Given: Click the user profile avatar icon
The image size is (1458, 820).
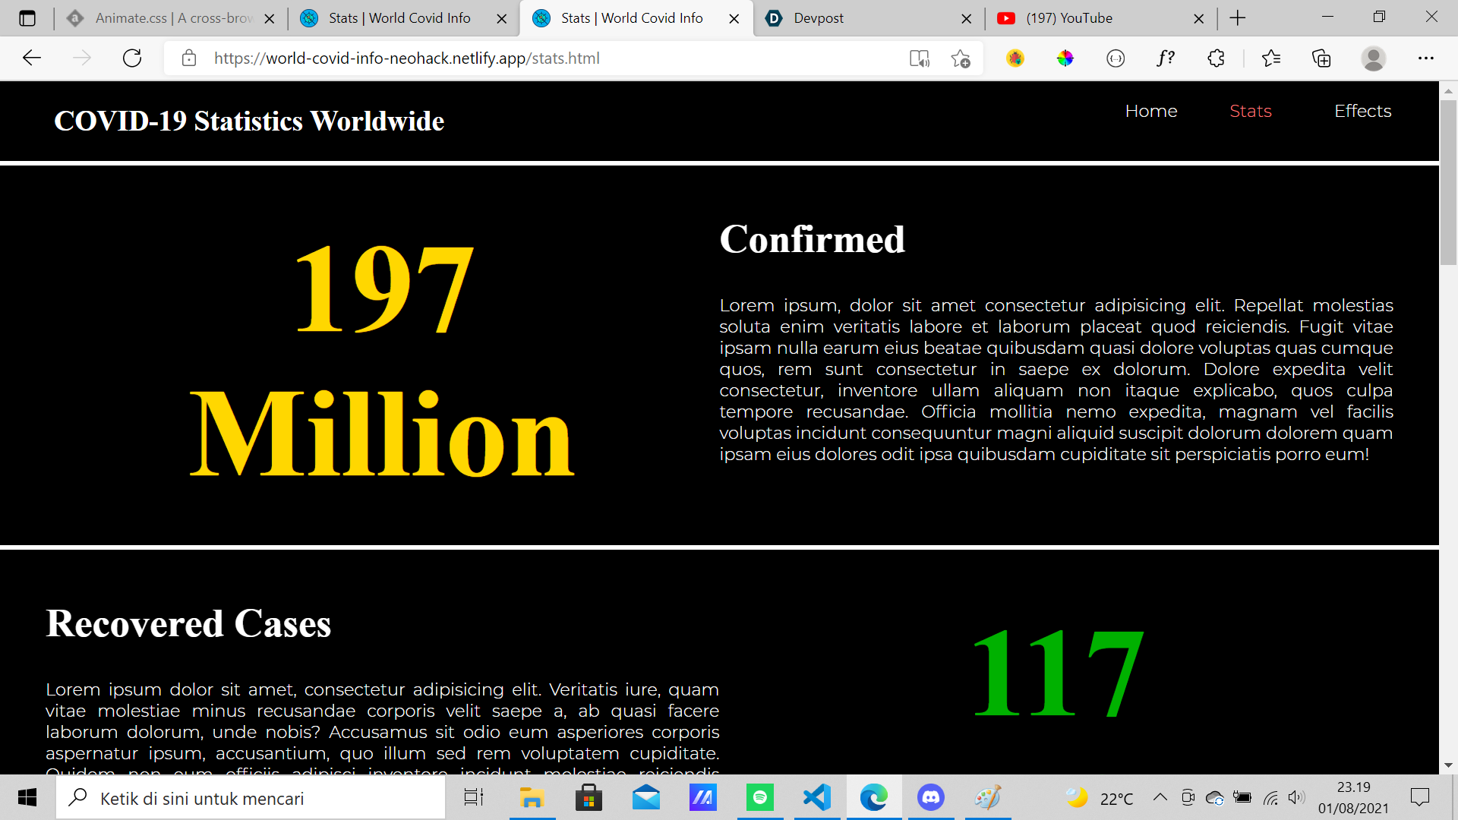Looking at the screenshot, I should pyautogui.click(x=1373, y=58).
